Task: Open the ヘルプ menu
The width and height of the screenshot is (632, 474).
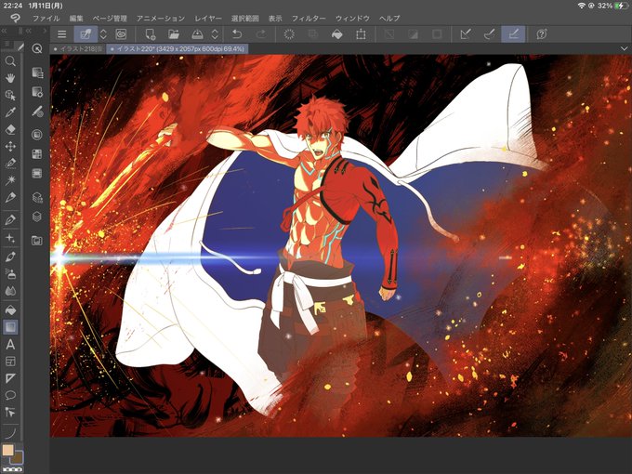Action: click(x=389, y=19)
